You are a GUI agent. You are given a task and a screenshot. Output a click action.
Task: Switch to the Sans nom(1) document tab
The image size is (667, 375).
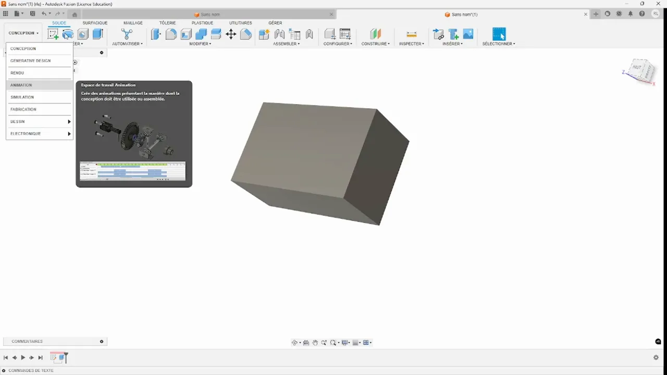point(461,15)
